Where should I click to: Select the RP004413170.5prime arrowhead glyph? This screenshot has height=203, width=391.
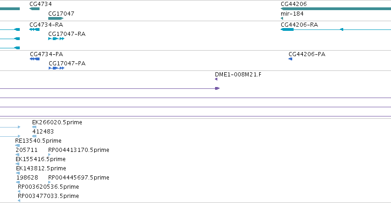point(49,155)
